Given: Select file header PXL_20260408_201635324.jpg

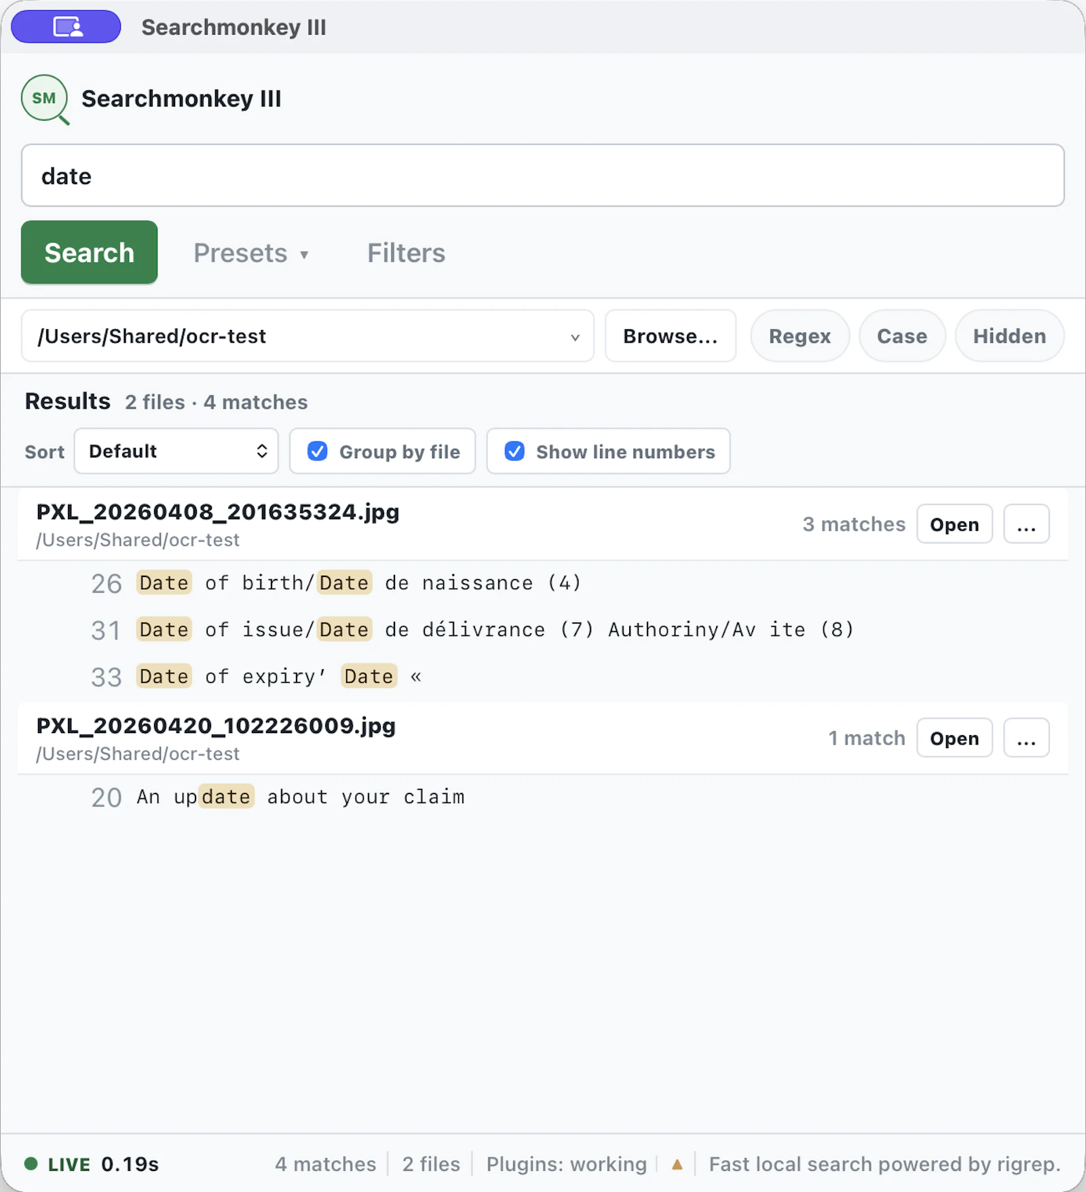Looking at the screenshot, I should 542,524.
